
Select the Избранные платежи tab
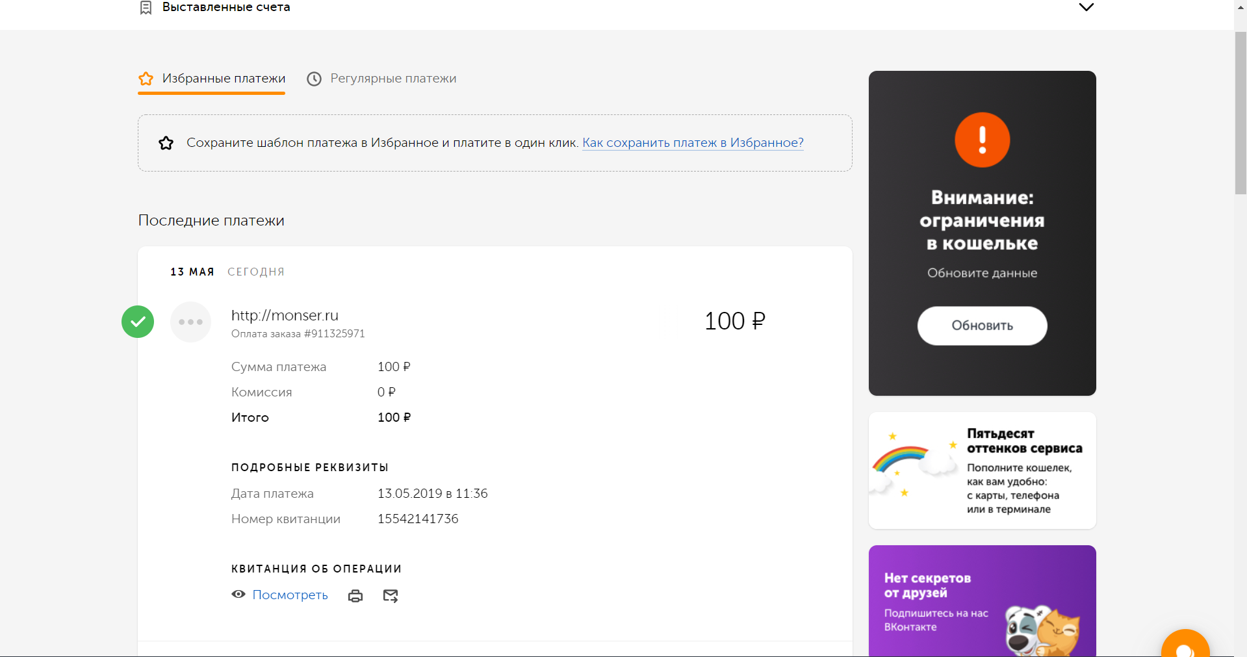click(224, 79)
